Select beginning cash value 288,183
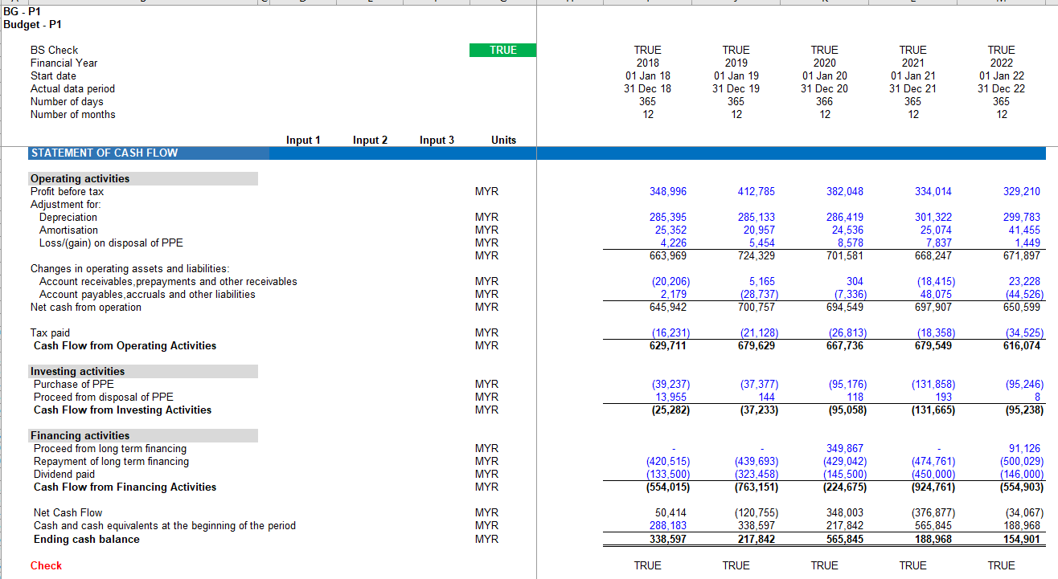 pos(668,525)
